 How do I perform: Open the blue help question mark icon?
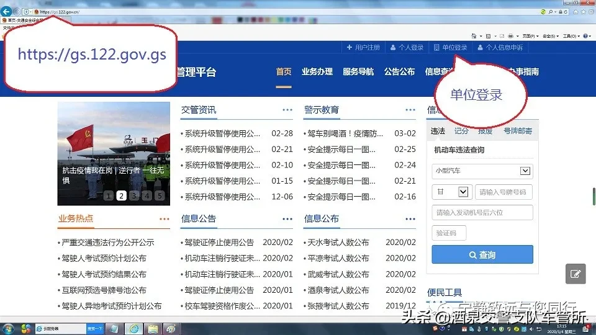pos(585,36)
